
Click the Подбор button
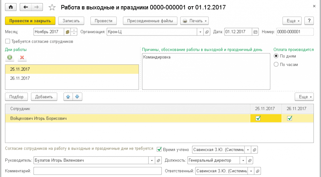[16, 97]
